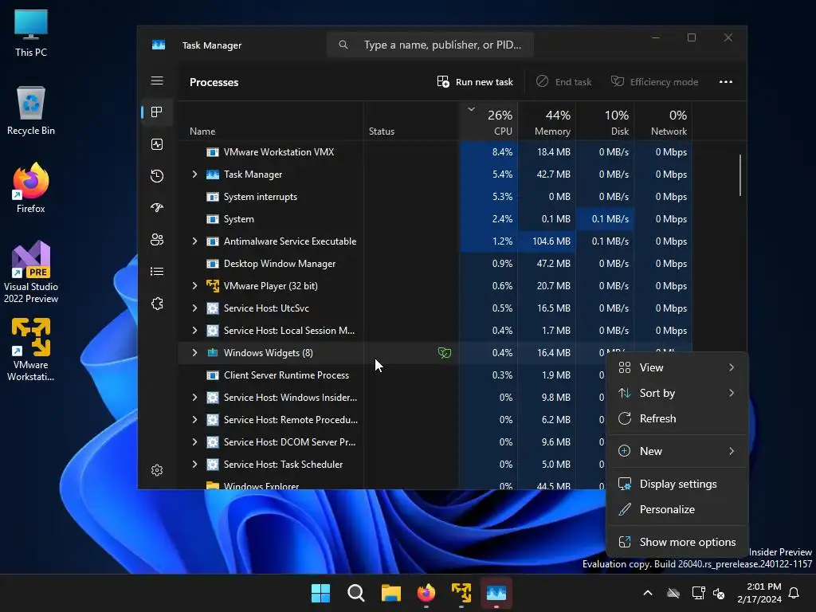
Task: Expand Antimalware Service Executable group
Action: (x=194, y=241)
